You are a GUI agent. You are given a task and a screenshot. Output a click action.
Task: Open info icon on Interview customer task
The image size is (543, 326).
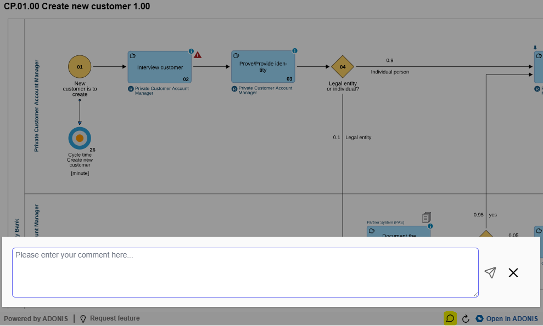191,51
